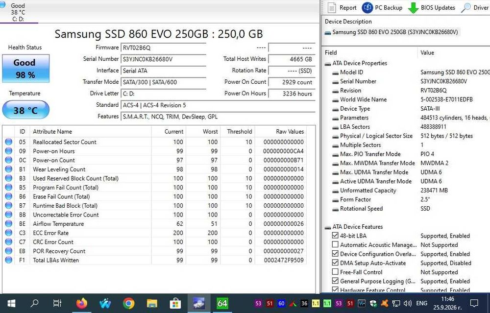Toggle the Device Configuration Overlay checkbox
This screenshot has height=313, width=490.
[x=335, y=254]
